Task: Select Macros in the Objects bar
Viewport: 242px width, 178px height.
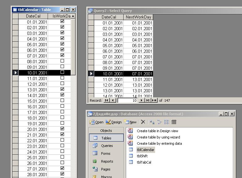Action: pos(106,176)
